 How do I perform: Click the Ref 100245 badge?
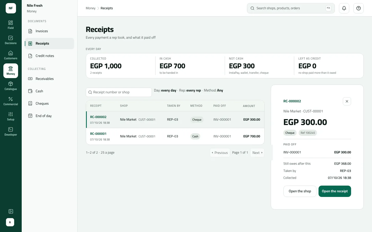(x=308, y=133)
